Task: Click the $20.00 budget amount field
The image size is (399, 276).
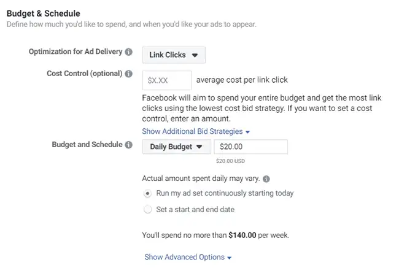Action: click(250, 147)
